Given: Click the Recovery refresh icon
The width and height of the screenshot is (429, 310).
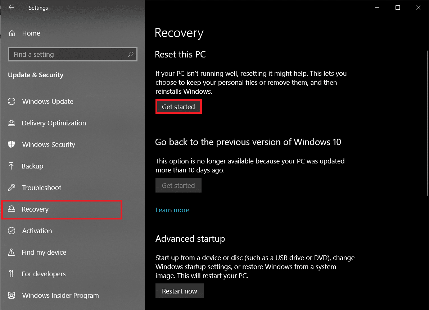Looking at the screenshot, I should coord(12,209).
